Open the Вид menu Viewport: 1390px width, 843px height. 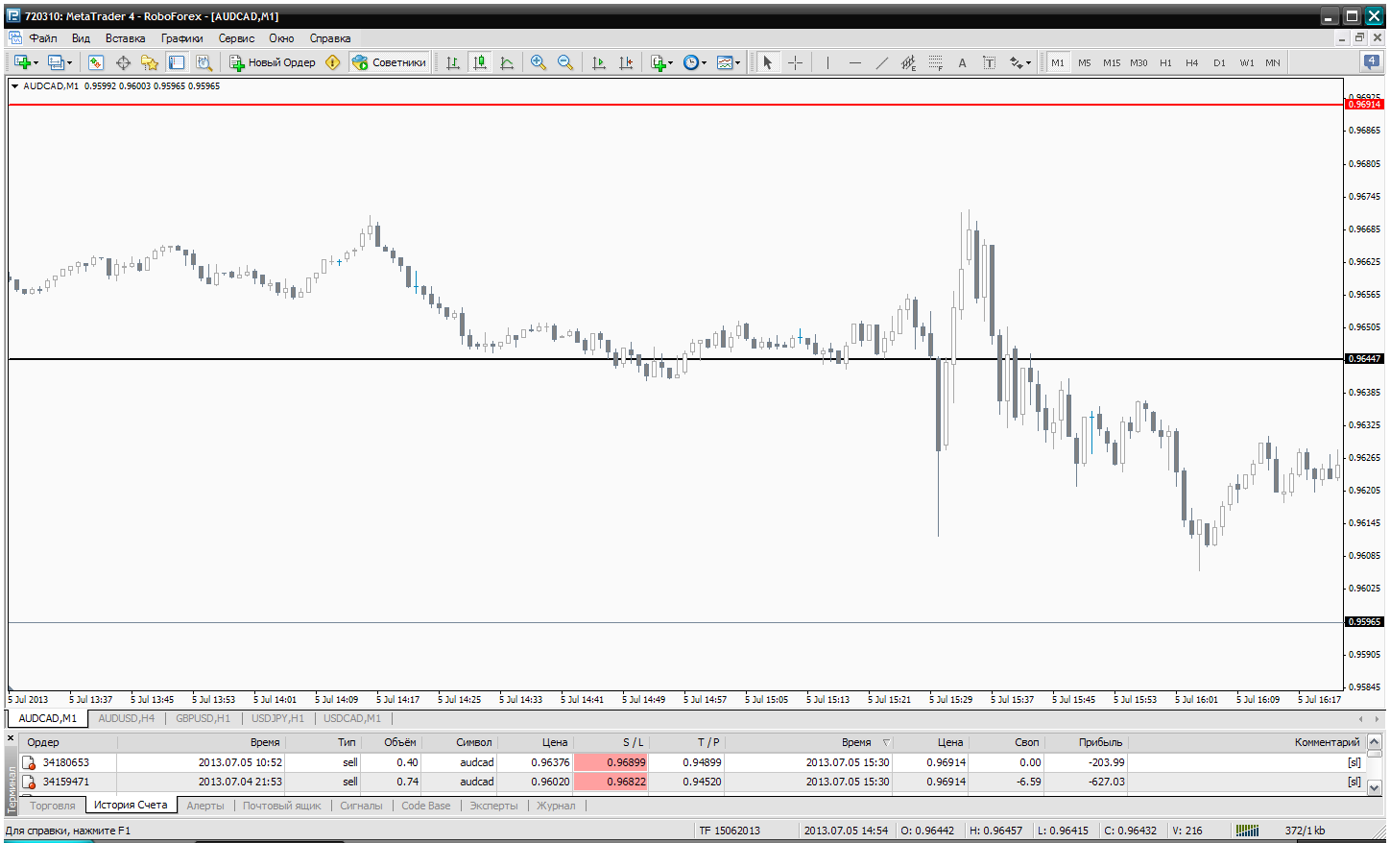pyautogui.click(x=81, y=38)
